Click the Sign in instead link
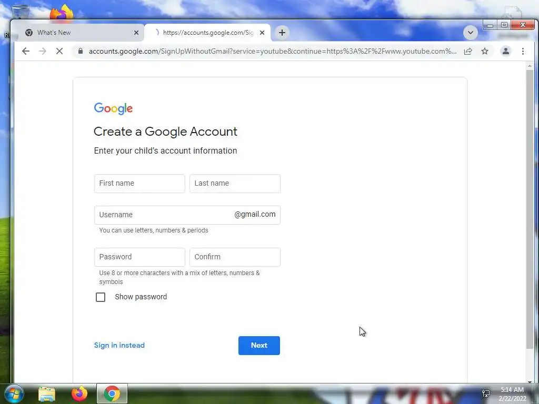Screen dimensions: 539x404 (119, 345)
